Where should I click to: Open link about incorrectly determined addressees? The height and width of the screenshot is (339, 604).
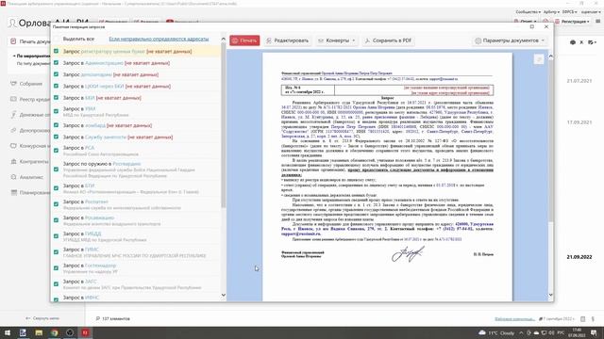click(x=159, y=39)
